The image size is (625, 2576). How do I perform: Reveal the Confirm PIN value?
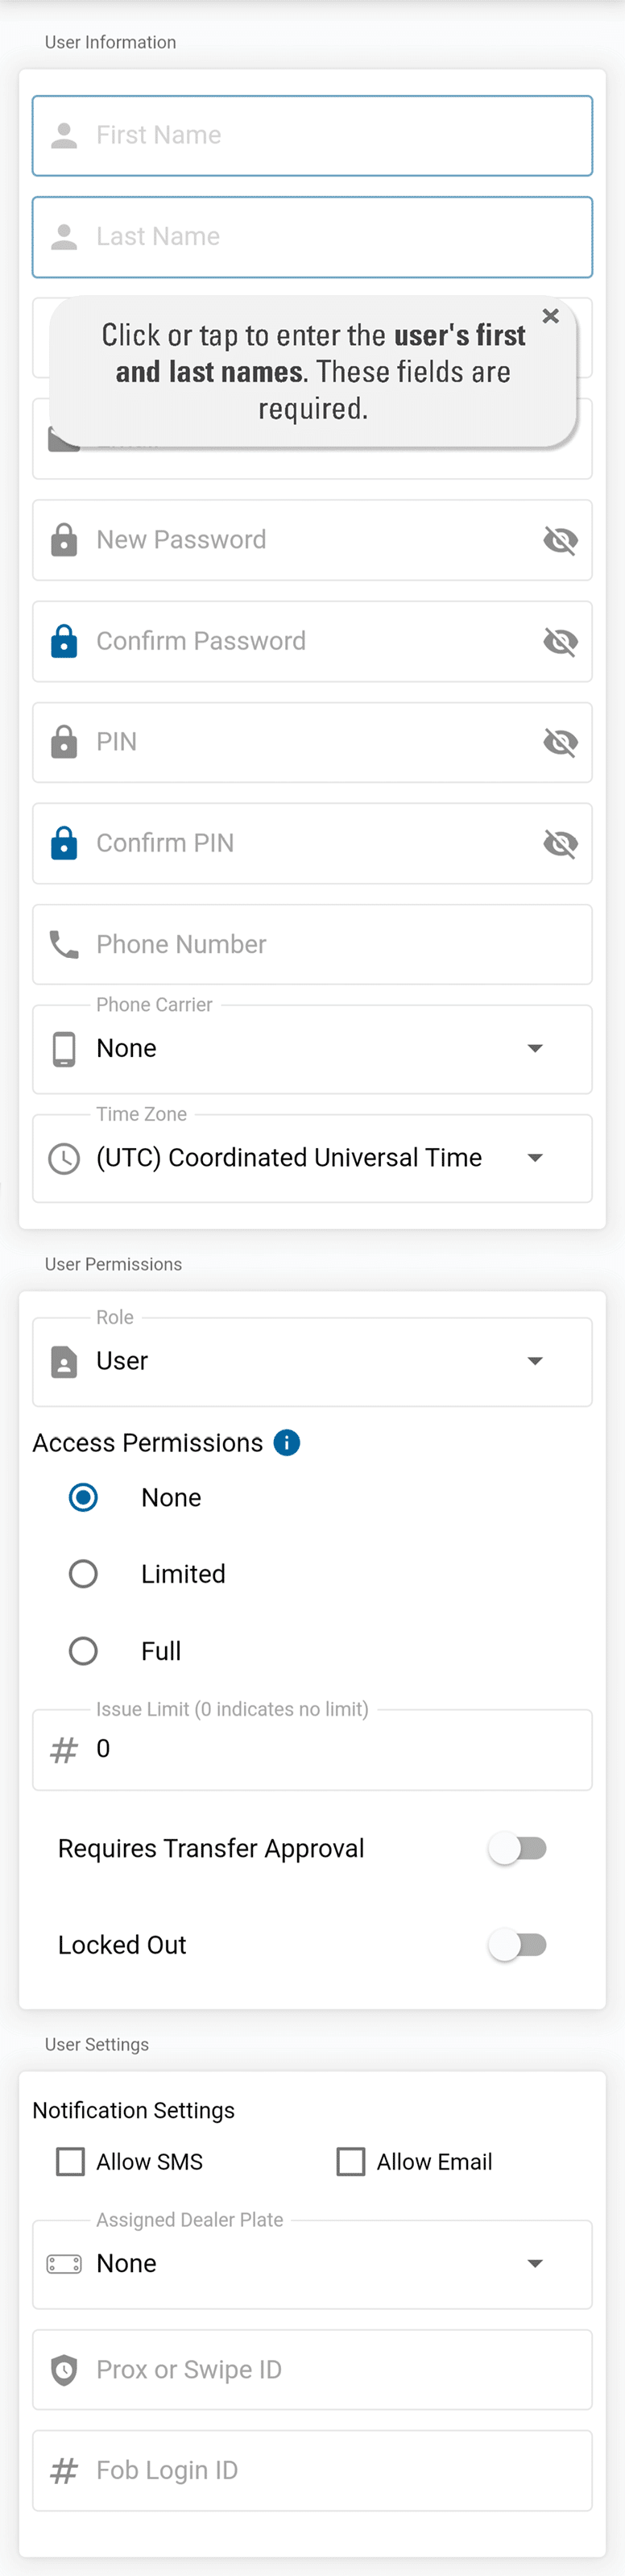tap(560, 843)
